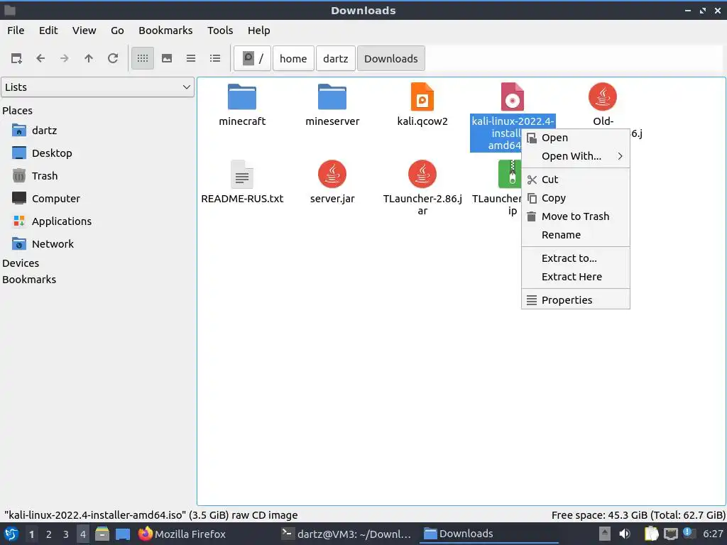Go forward to next folder

(65, 58)
